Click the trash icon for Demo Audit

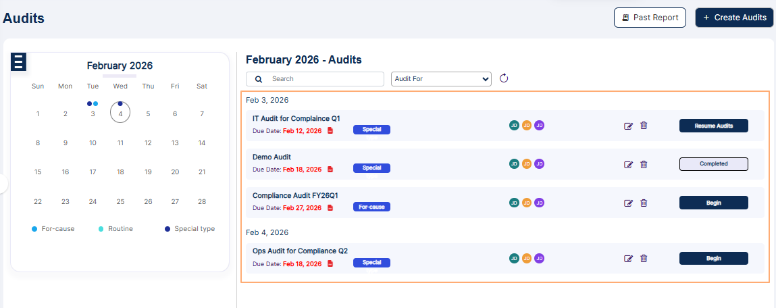pyautogui.click(x=644, y=164)
